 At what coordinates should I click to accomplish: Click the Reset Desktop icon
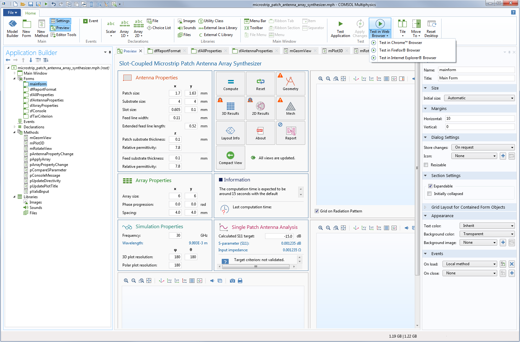[x=431, y=24]
